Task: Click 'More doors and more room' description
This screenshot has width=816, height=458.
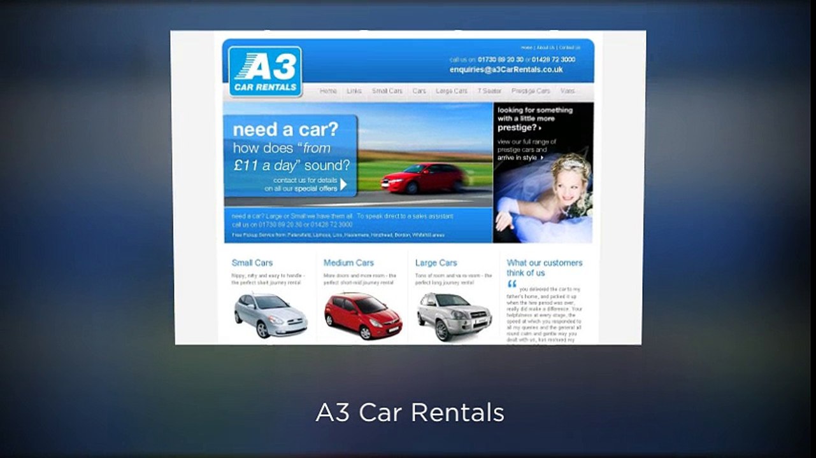Action: 360,279
